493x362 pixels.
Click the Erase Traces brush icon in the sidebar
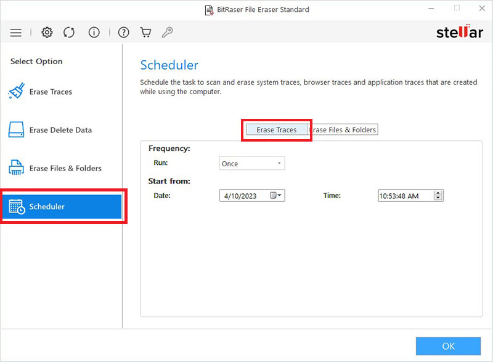click(x=17, y=91)
